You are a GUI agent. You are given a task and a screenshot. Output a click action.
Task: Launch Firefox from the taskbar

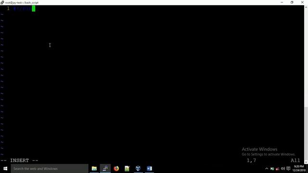116,169
